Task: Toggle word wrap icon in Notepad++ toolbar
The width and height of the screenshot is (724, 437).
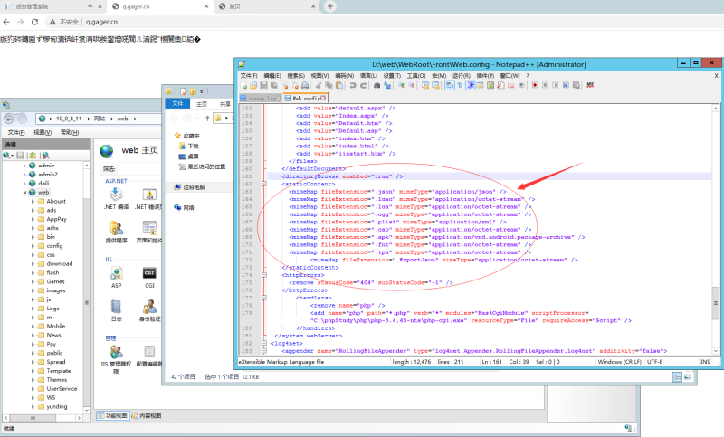Action: (449, 85)
